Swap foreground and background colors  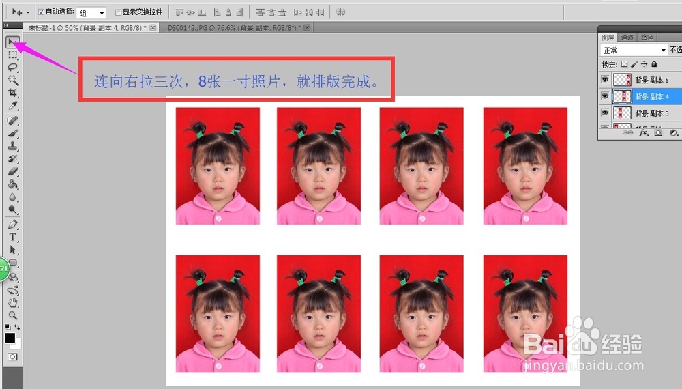click(17, 327)
